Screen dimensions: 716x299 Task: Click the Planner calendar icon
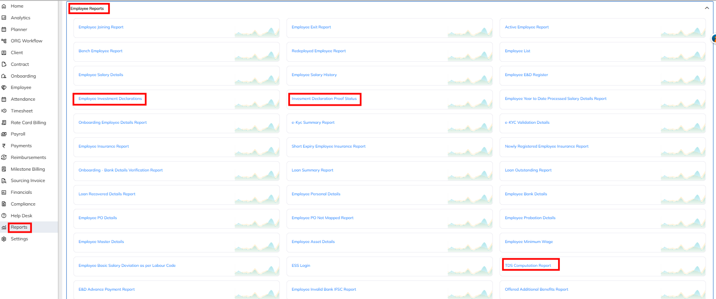4,30
